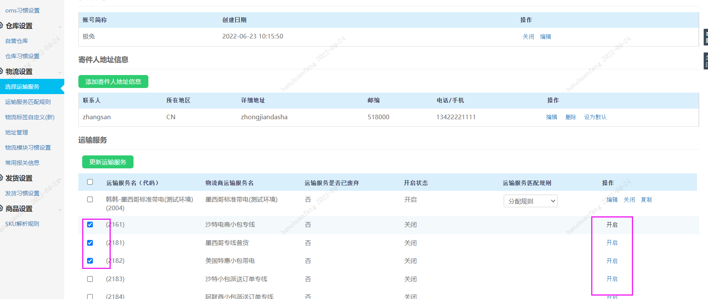Click the zhongjiandasha address cell

coord(264,117)
